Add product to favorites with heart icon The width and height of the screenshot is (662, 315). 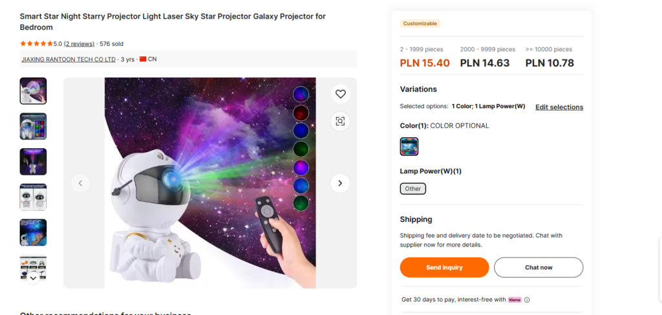[341, 94]
